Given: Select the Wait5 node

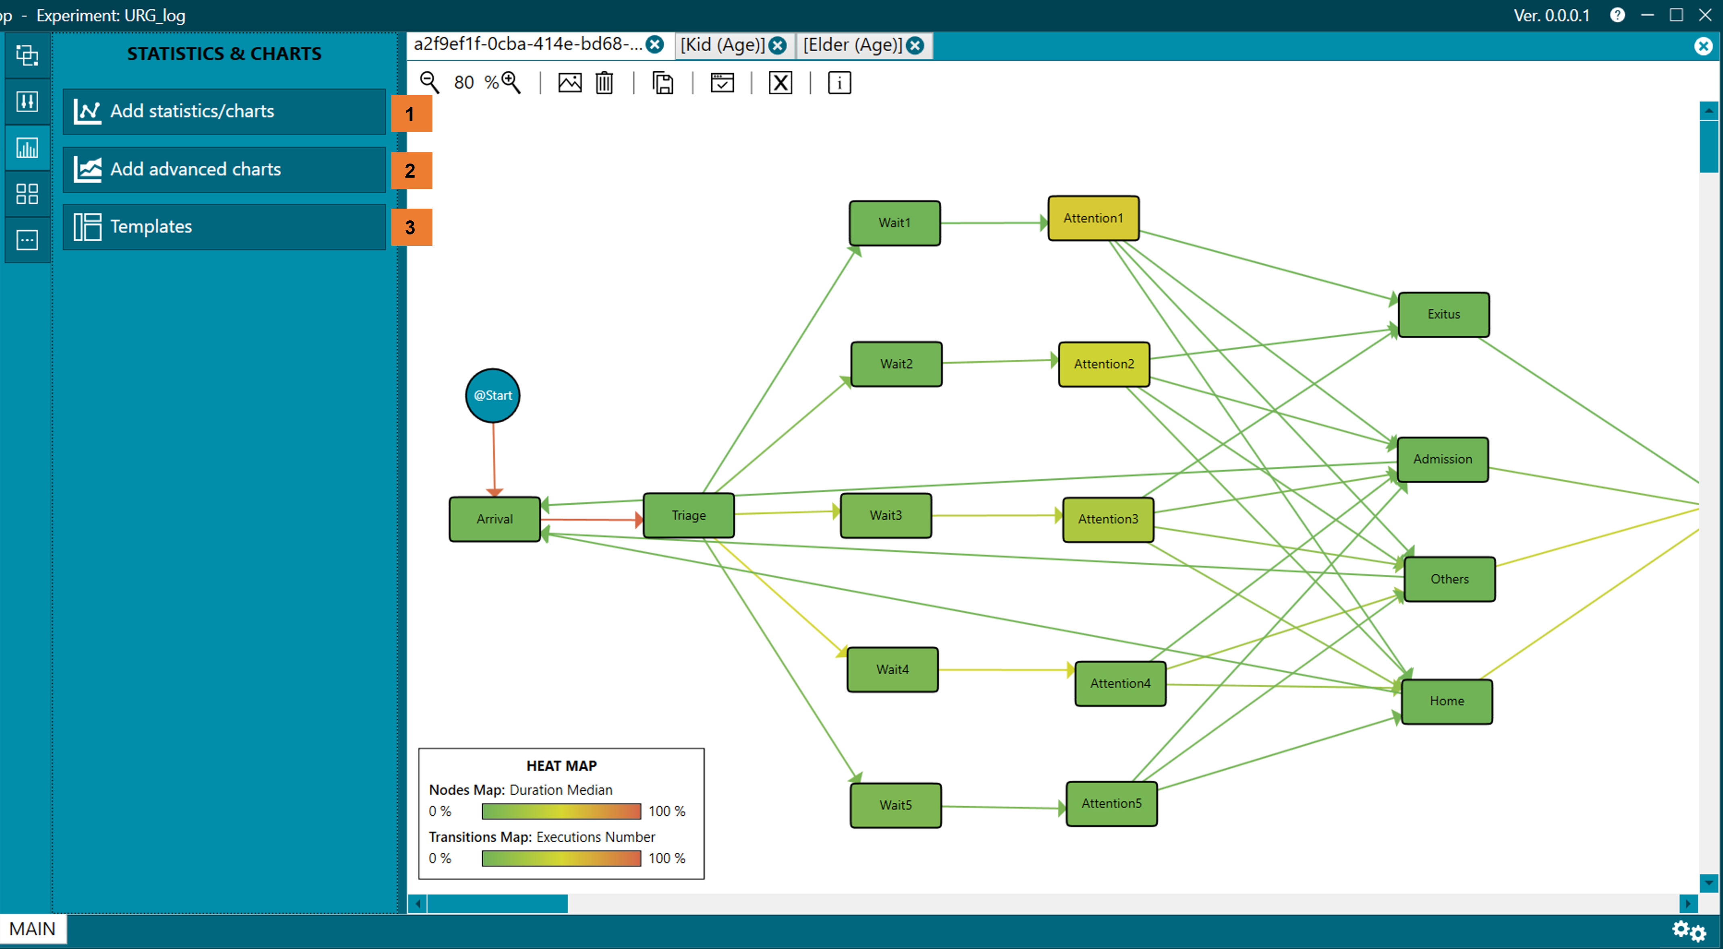Looking at the screenshot, I should coord(896,805).
